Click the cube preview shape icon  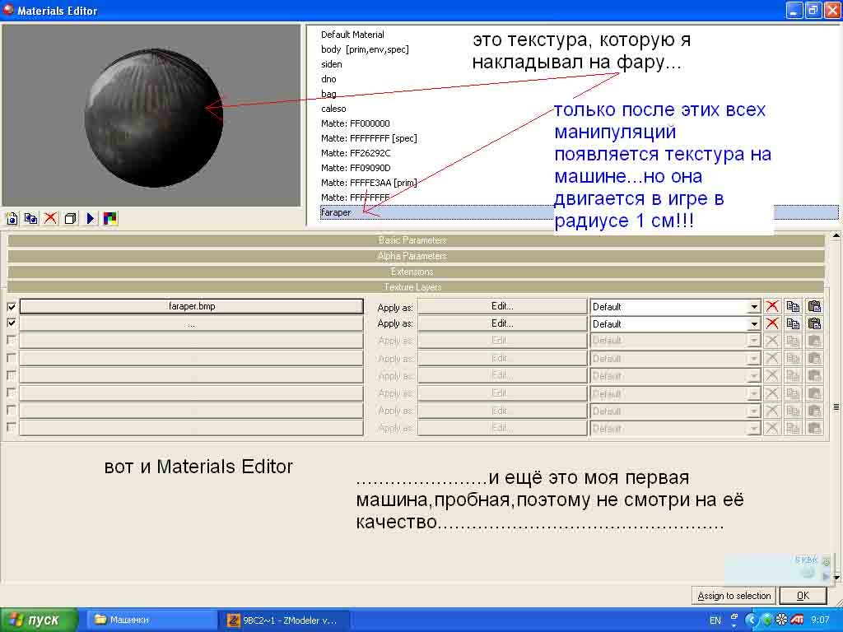click(71, 218)
